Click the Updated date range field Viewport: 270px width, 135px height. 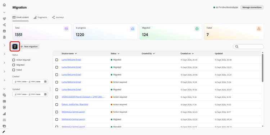[x=30, y=94]
